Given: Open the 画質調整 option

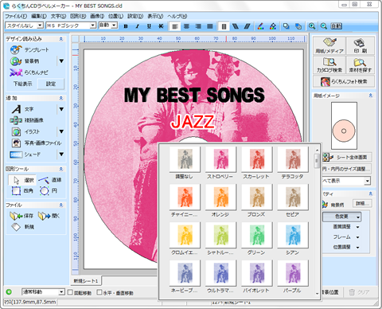Looking at the screenshot, I should click(345, 227).
